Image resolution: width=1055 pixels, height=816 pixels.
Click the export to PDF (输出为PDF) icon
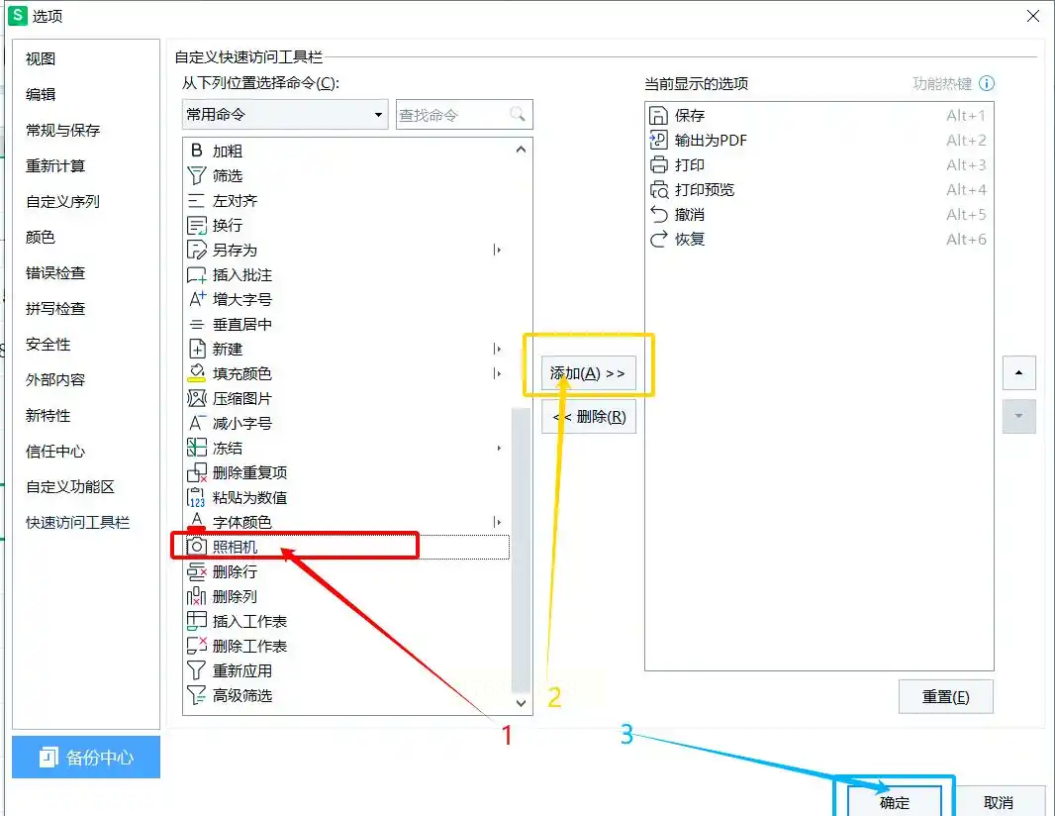[658, 140]
